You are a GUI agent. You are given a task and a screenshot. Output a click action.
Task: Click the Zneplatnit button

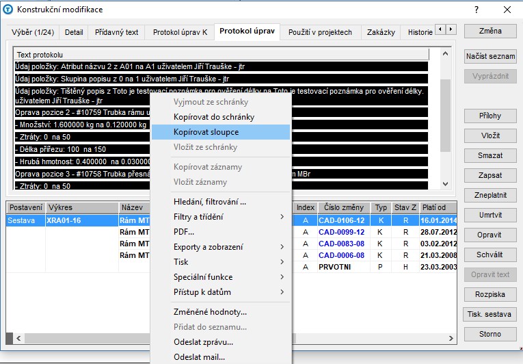pyautogui.click(x=490, y=195)
